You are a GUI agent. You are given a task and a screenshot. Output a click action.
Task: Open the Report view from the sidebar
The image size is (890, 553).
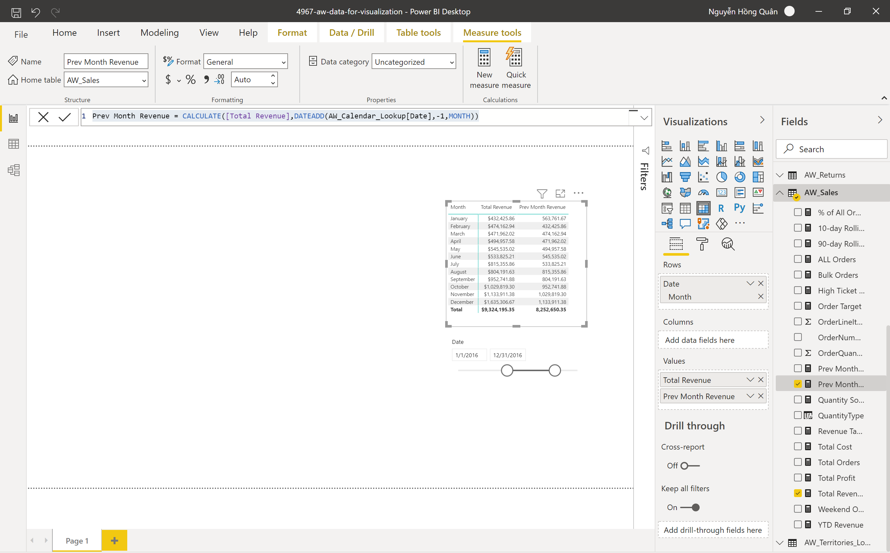tap(14, 118)
